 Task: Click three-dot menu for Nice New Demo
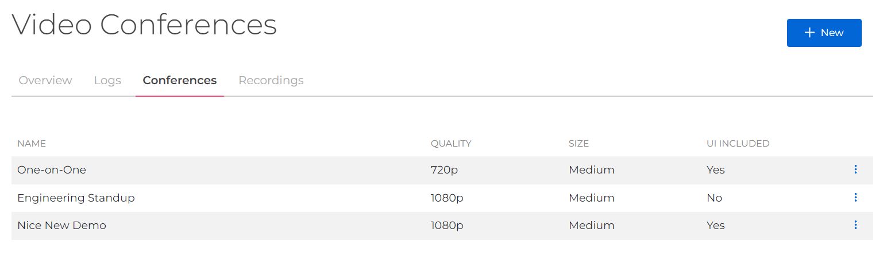(x=855, y=225)
